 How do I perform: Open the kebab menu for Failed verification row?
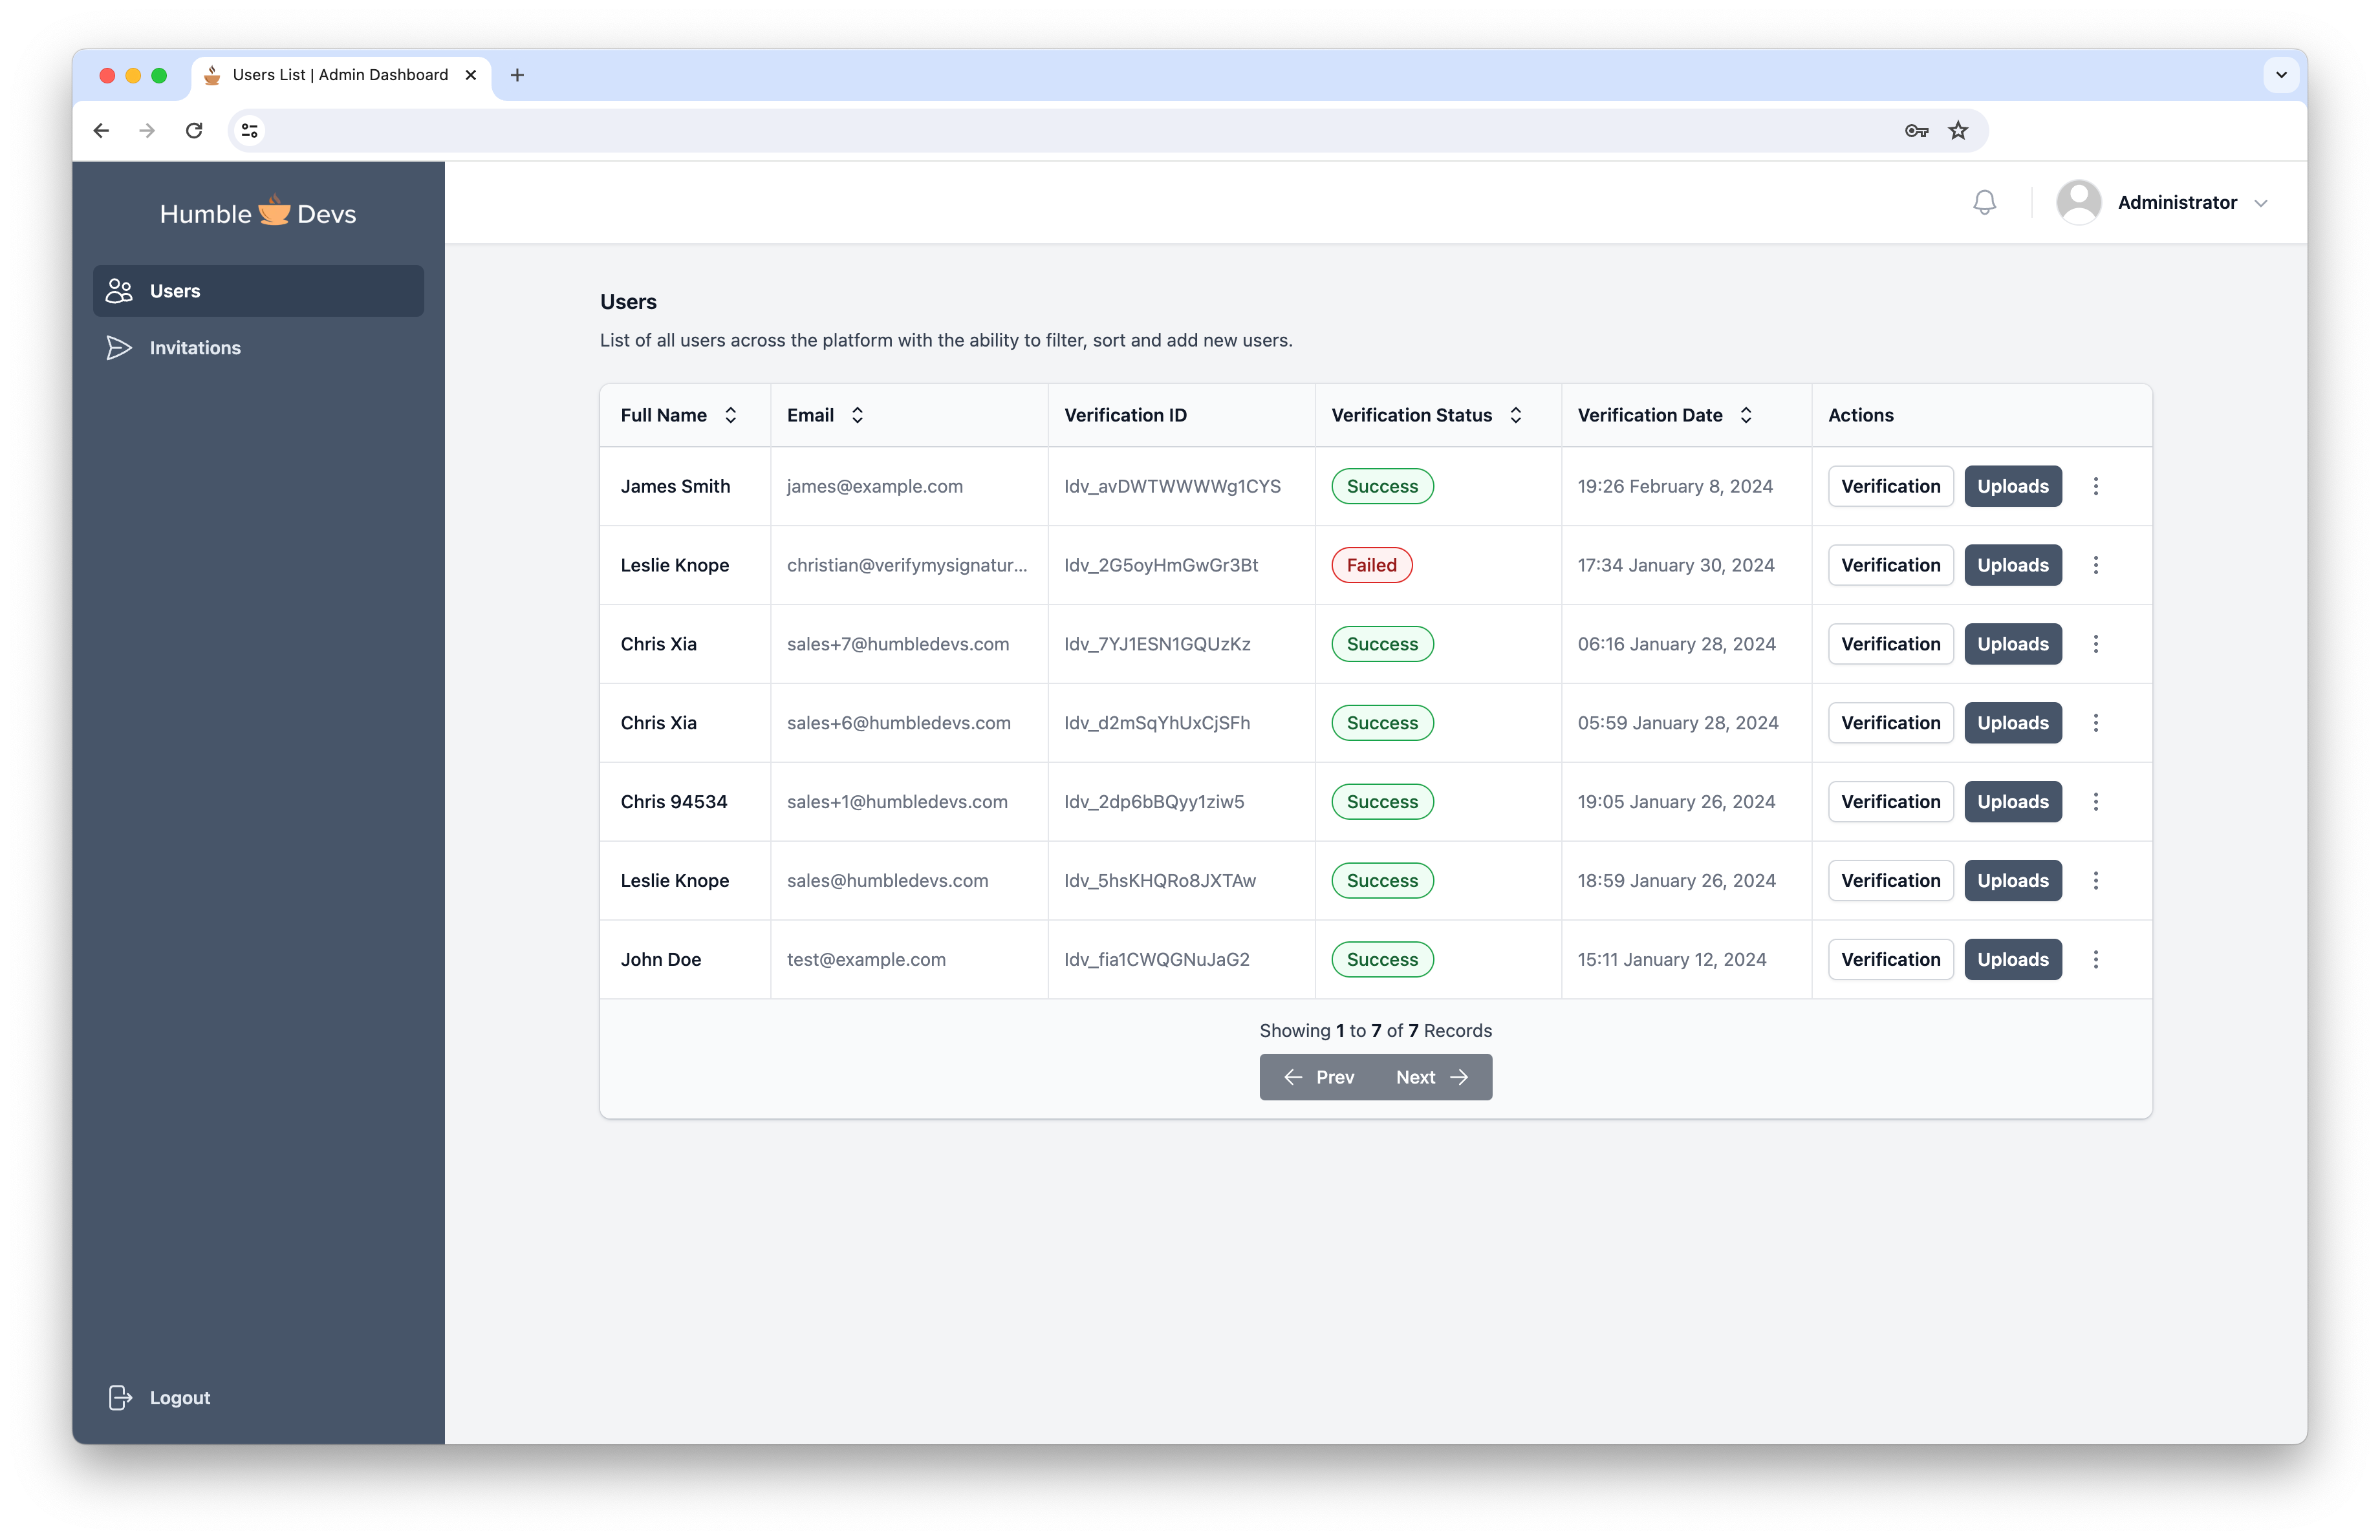point(2096,566)
